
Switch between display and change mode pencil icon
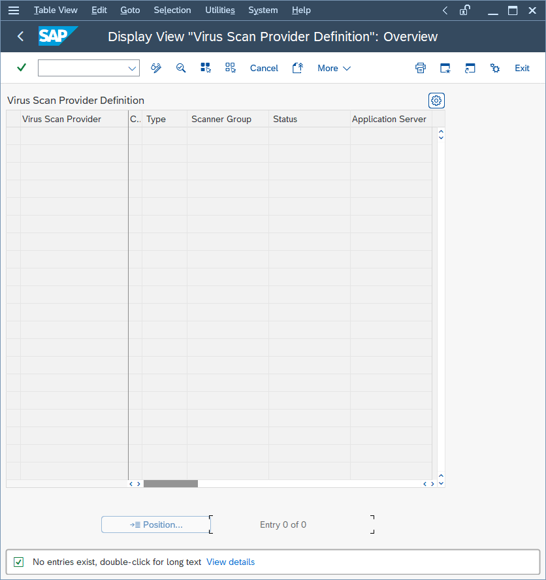click(155, 68)
